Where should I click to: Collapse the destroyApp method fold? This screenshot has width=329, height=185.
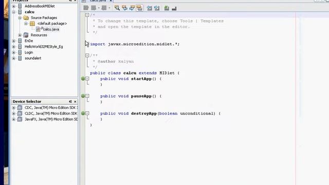[87, 113]
